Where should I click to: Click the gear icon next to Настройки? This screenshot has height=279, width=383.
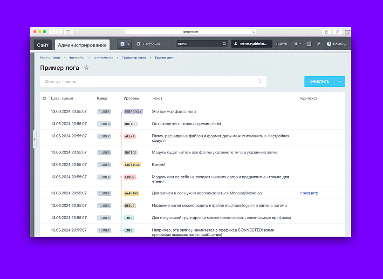coord(138,44)
